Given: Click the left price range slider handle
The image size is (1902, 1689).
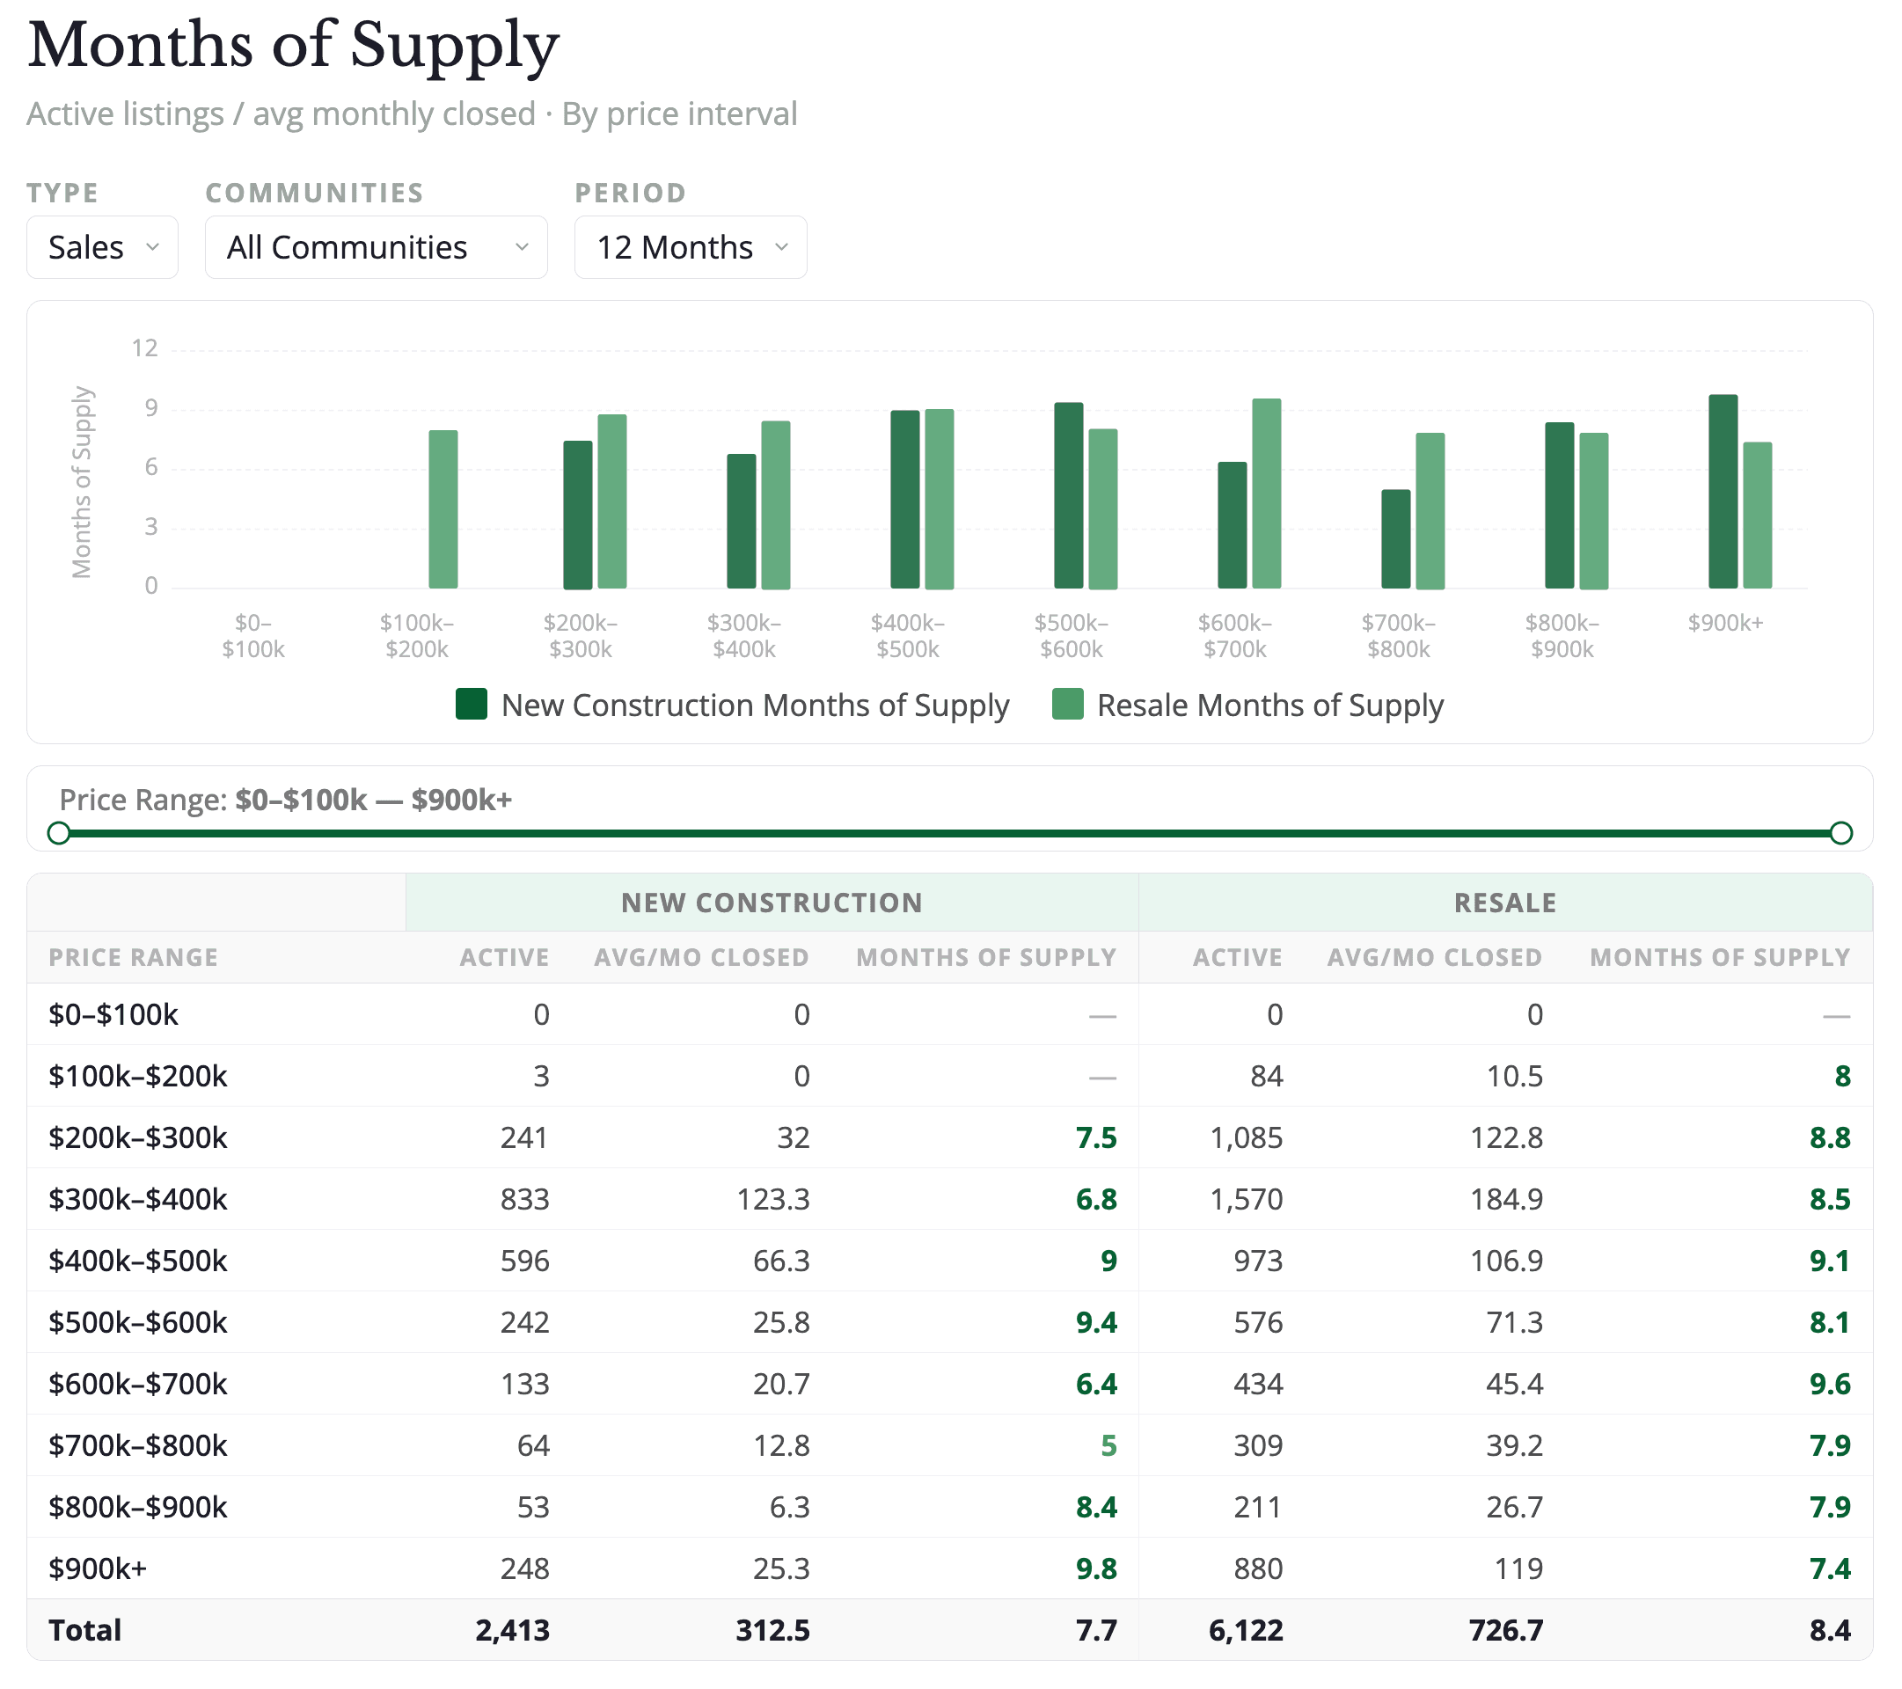Looking at the screenshot, I should [59, 833].
